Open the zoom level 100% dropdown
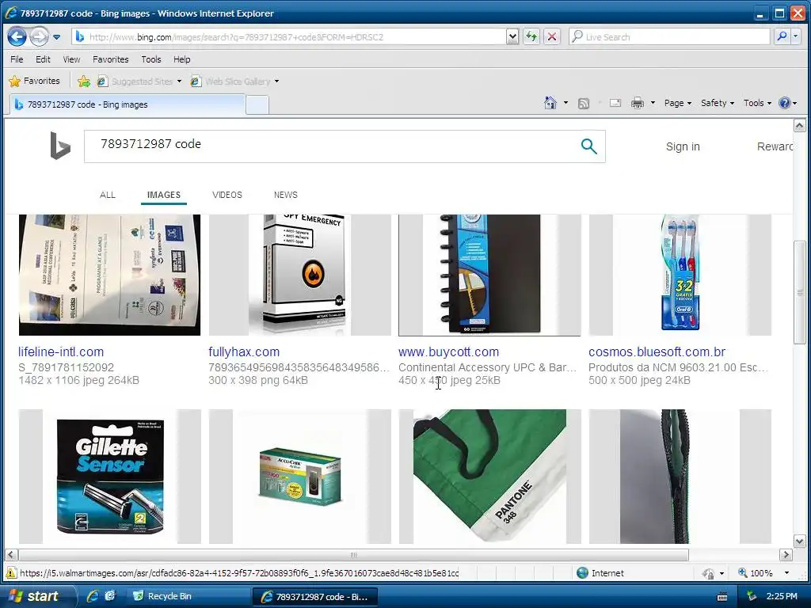Image resolution: width=811 pixels, height=608 pixels. (x=786, y=573)
